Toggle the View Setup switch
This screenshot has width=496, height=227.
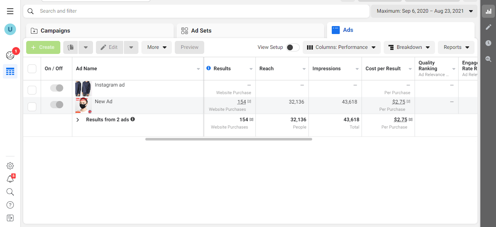click(x=293, y=47)
